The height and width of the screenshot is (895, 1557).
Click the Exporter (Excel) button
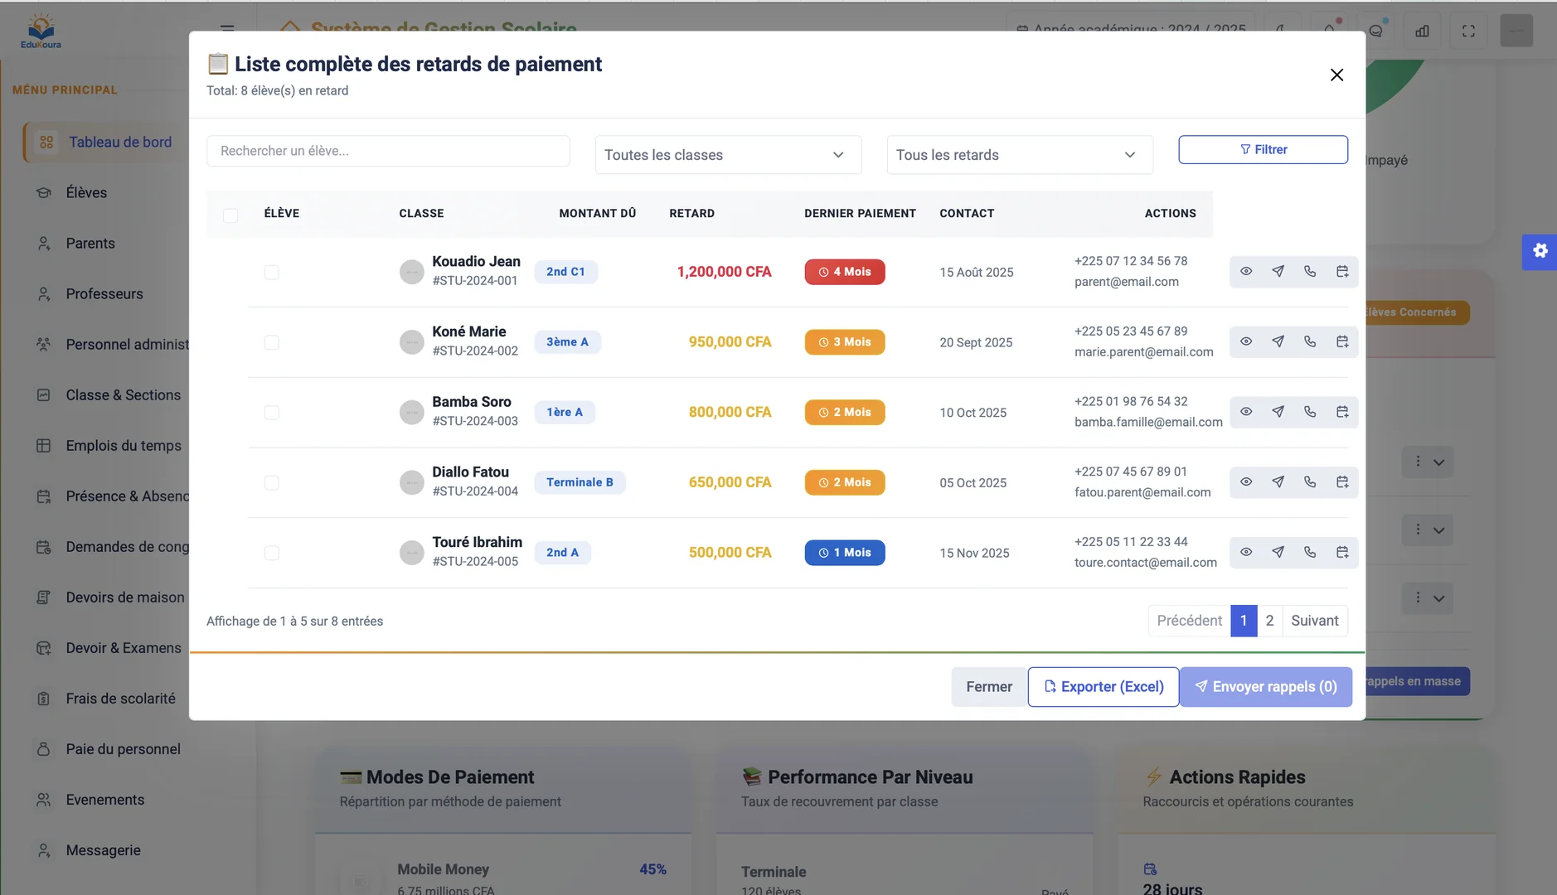pyautogui.click(x=1103, y=686)
